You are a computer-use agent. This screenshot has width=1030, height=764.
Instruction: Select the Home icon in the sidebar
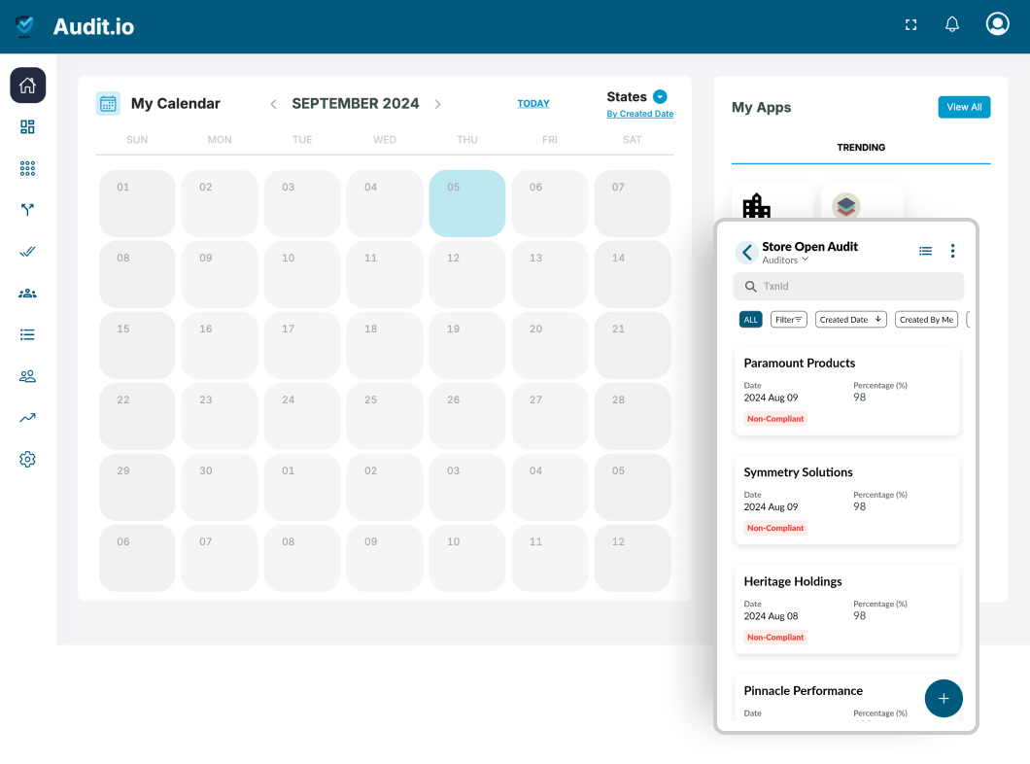[27, 86]
